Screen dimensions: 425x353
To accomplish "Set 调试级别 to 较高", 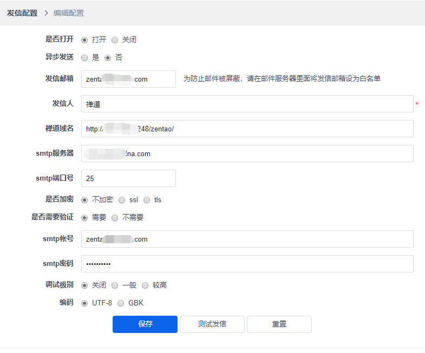I will pyautogui.click(x=145, y=285).
